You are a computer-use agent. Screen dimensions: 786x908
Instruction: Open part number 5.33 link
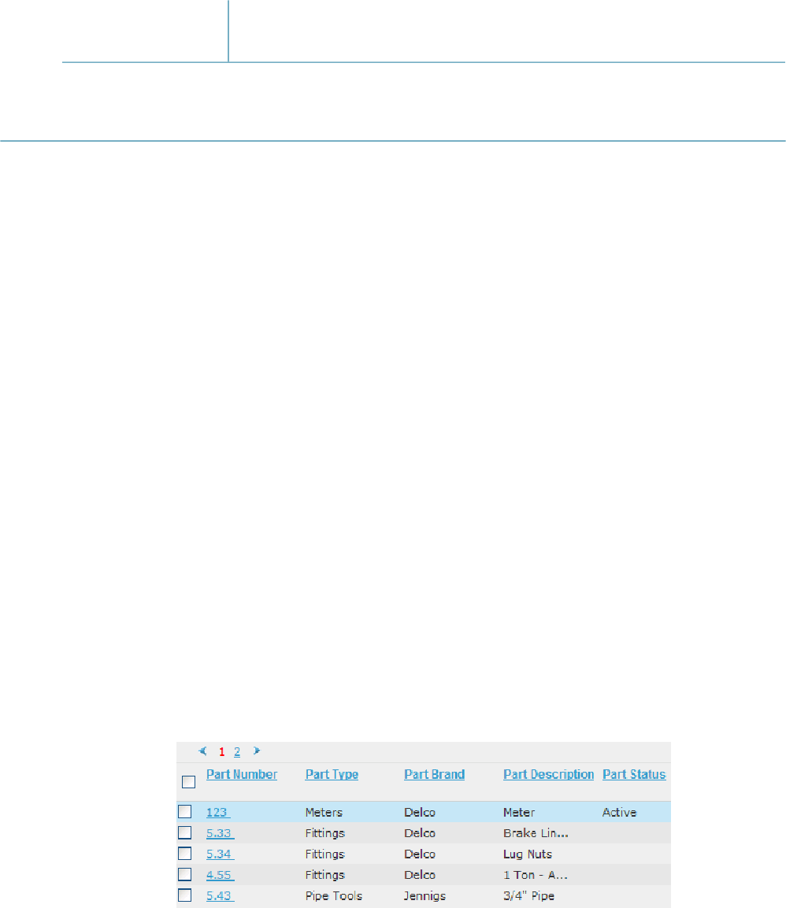tap(220, 833)
